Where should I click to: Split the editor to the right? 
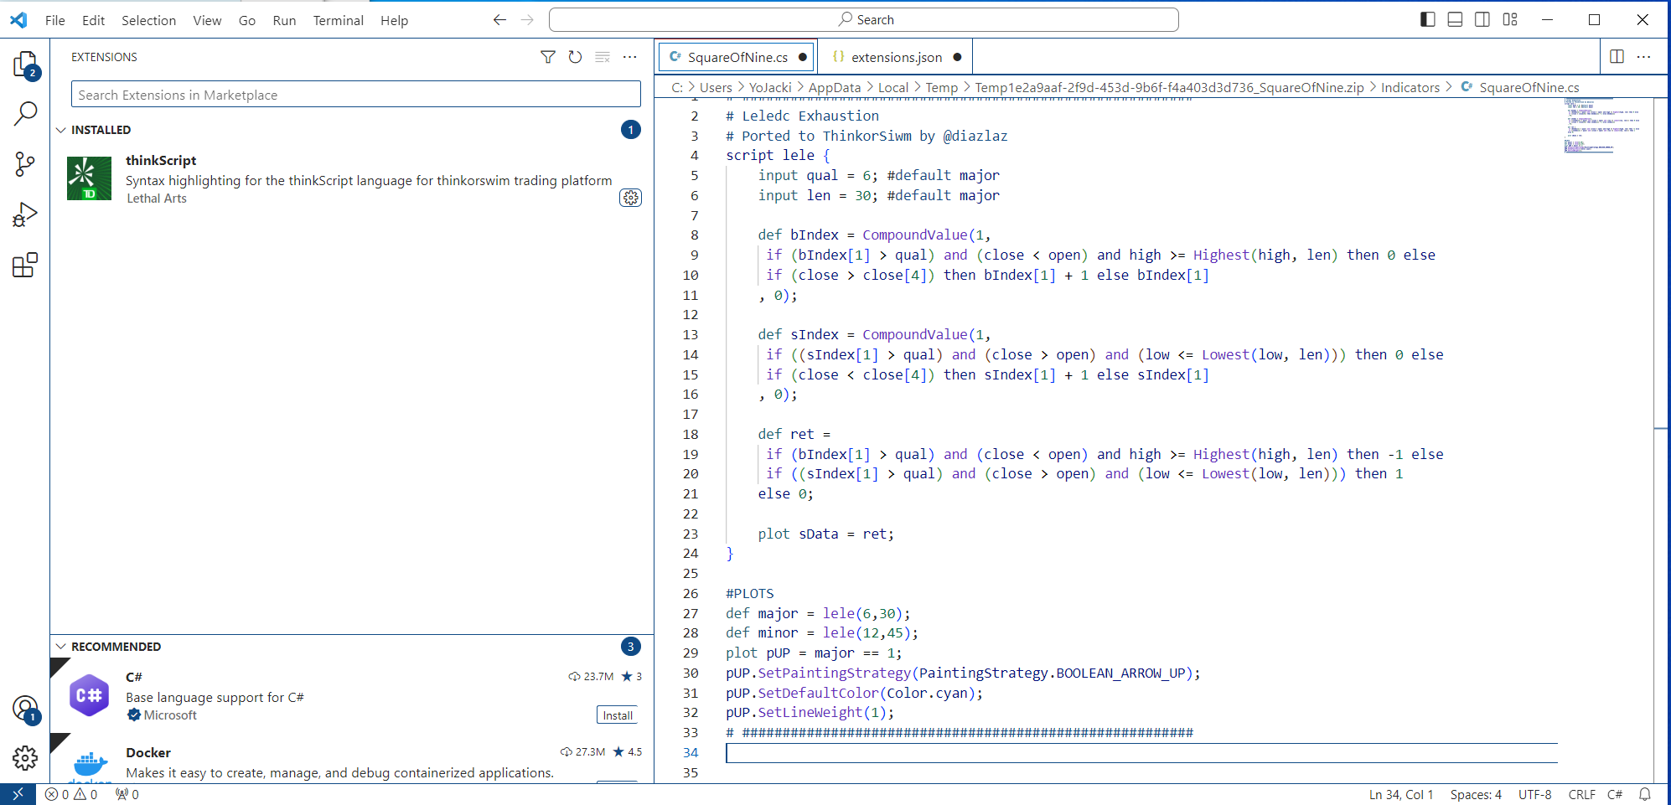[x=1617, y=57]
